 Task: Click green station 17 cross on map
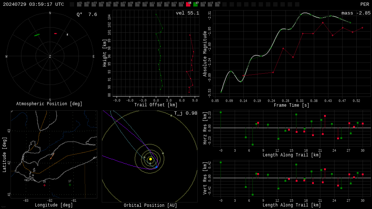tap(70, 185)
